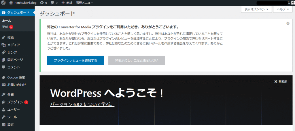Open the 外観 menu label
The image size is (295, 131).
pyautogui.click(x=11, y=95)
